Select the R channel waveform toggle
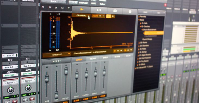199x103 pixels. pyautogui.click(x=113, y=16)
